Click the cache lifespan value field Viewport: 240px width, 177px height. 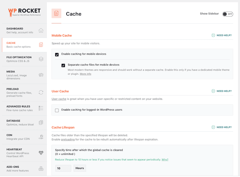click(63, 168)
